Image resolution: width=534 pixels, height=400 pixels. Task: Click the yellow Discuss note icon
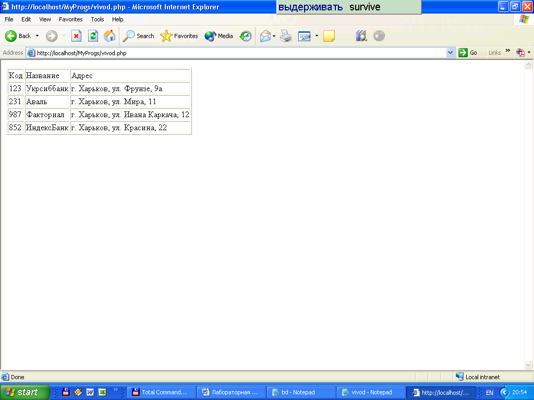point(329,36)
